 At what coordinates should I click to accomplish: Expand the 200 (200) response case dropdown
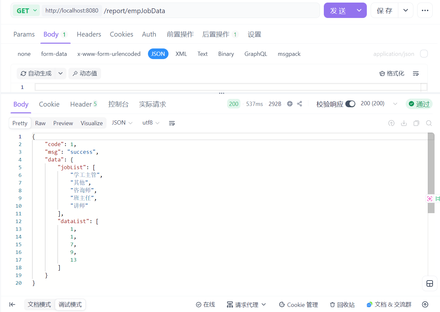pyautogui.click(x=395, y=104)
